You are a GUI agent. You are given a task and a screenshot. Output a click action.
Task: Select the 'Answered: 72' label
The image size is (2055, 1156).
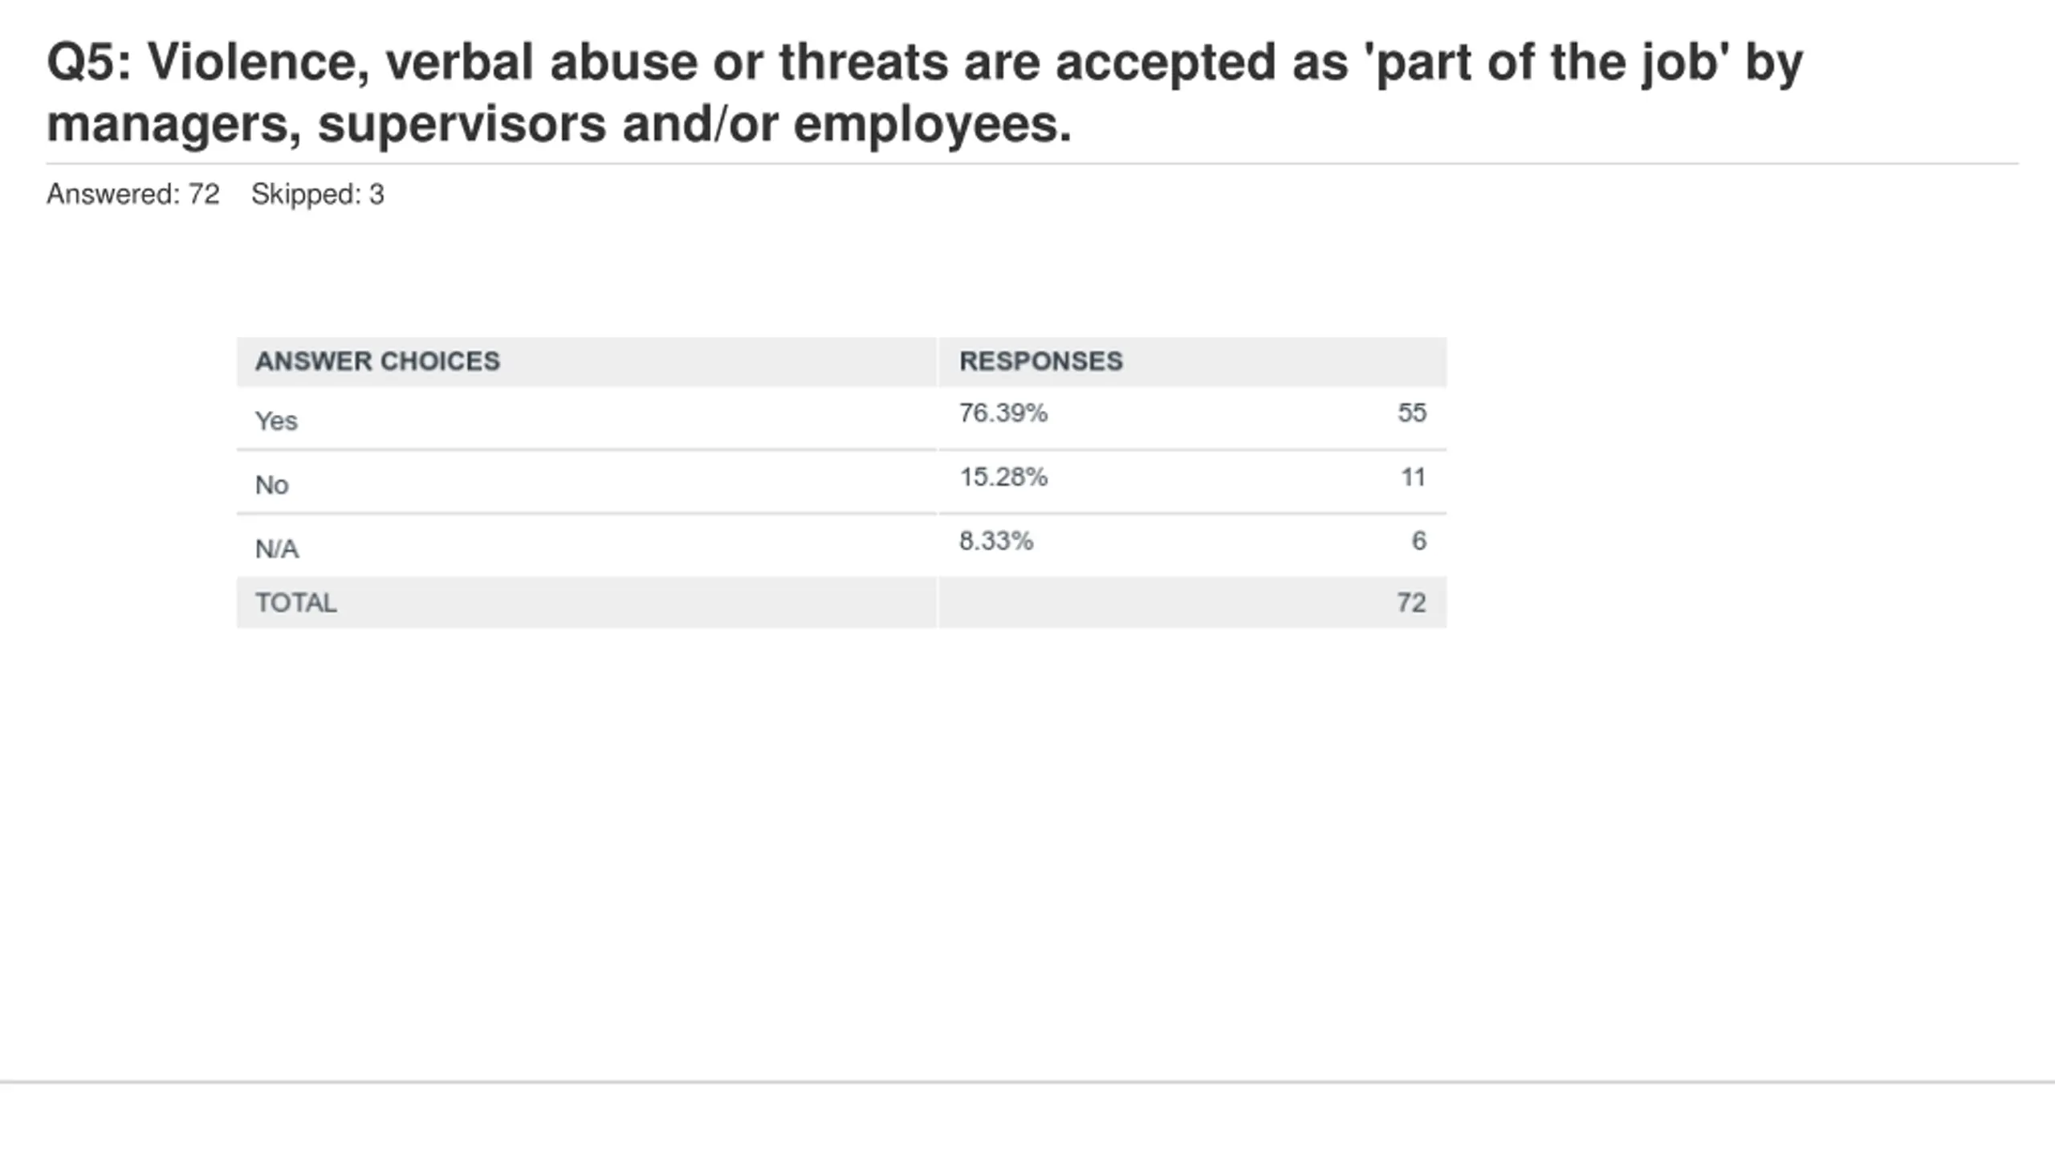133,194
